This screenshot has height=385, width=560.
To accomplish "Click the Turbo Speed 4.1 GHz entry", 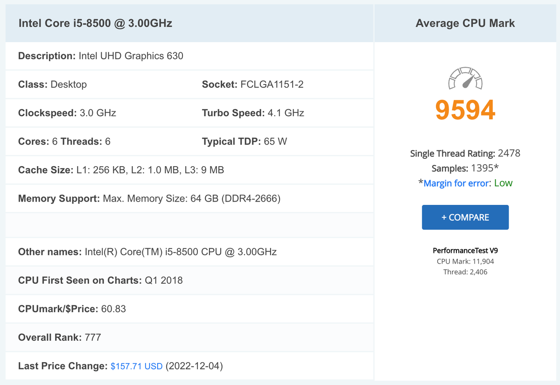I will pyautogui.click(x=252, y=113).
